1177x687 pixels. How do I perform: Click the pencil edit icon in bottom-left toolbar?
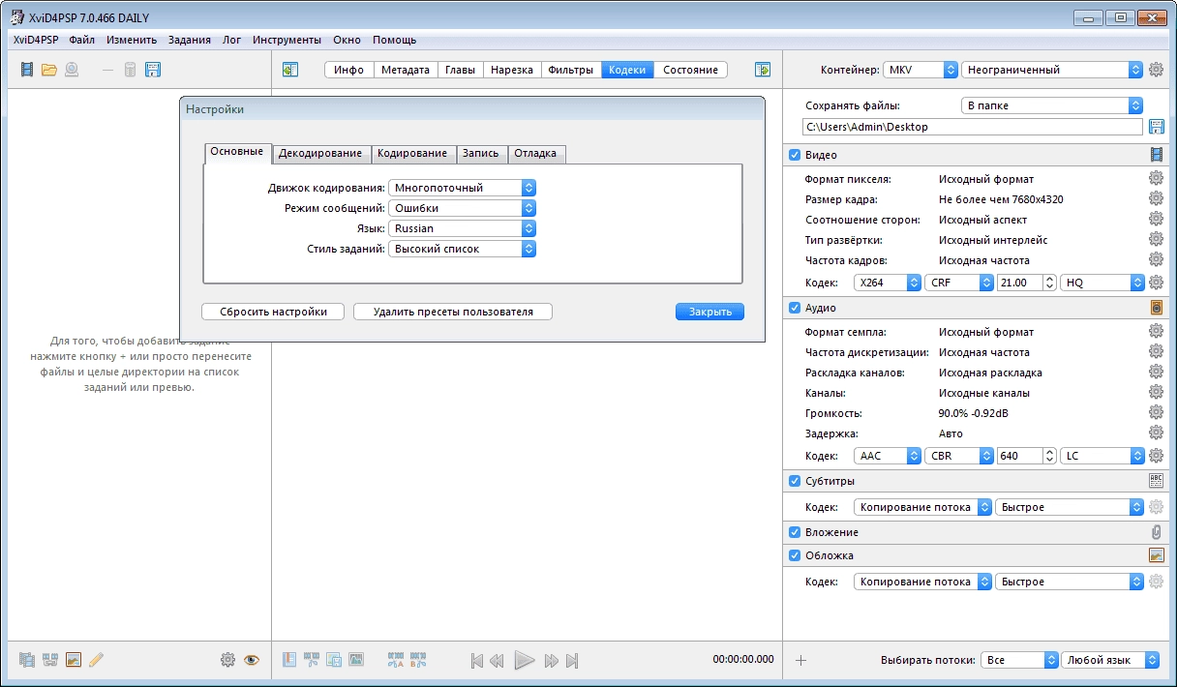click(x=96, y=660)
